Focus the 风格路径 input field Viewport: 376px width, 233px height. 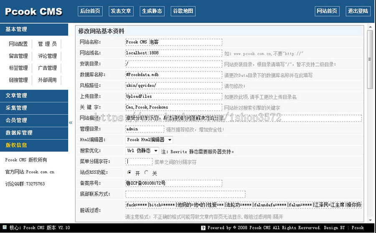(x=174, y=85)
